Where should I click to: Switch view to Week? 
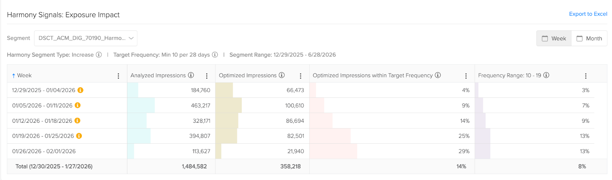[554, 39]
